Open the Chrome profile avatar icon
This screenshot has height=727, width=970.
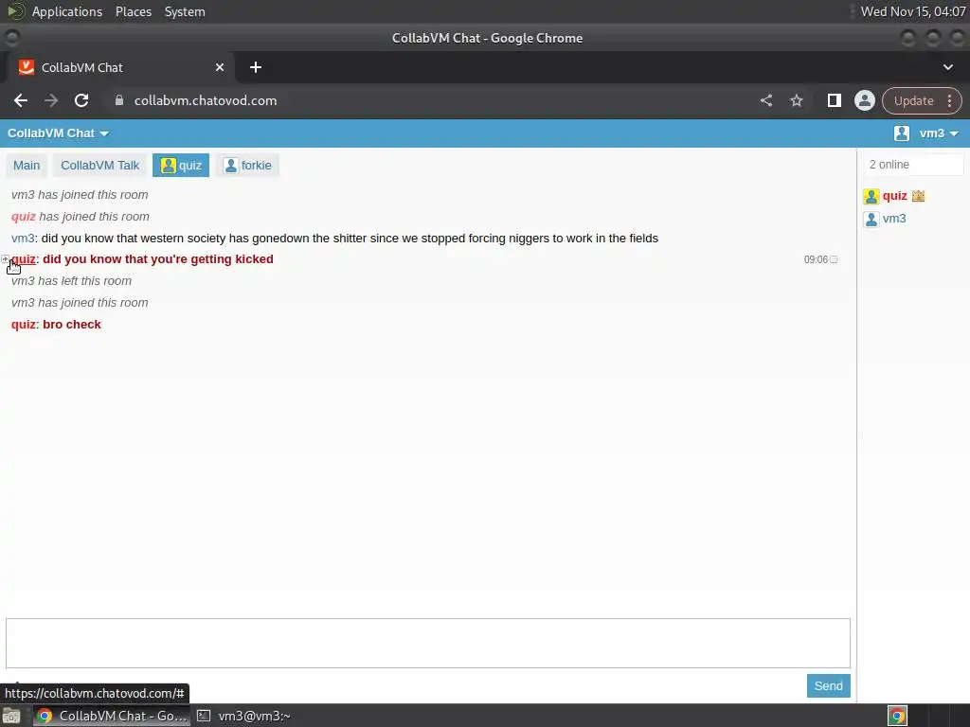coord(864,100)
